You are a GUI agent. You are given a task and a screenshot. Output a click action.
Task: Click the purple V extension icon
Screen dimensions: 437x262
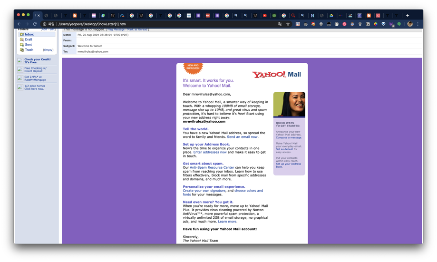click(x=391, y=24)
